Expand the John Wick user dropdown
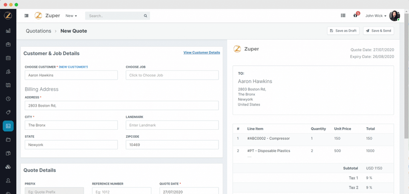Image resolution: width=409 pixels, height=194 pixels. 376,16
